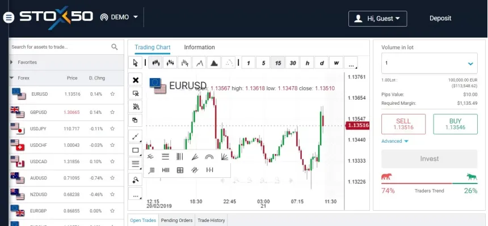The width and height of the screenshot is (488, 226).
Task: Set chart timeframe to weekly (w)
Action: click(x=336, y=63)
